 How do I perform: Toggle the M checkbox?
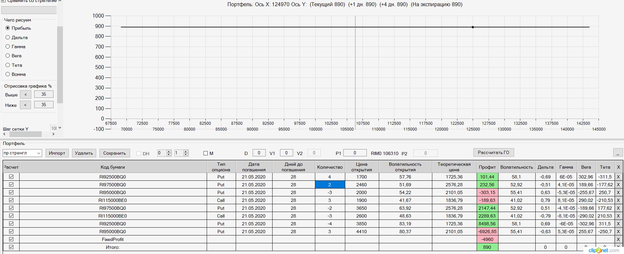[206, 153]
